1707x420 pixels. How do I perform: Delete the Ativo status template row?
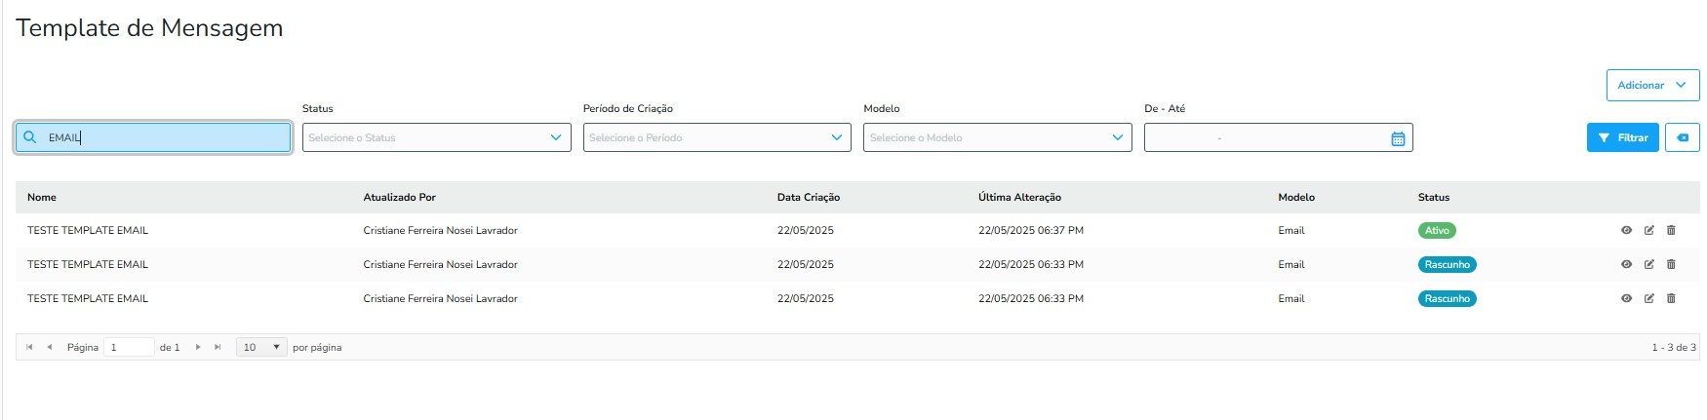(1671, 231)
